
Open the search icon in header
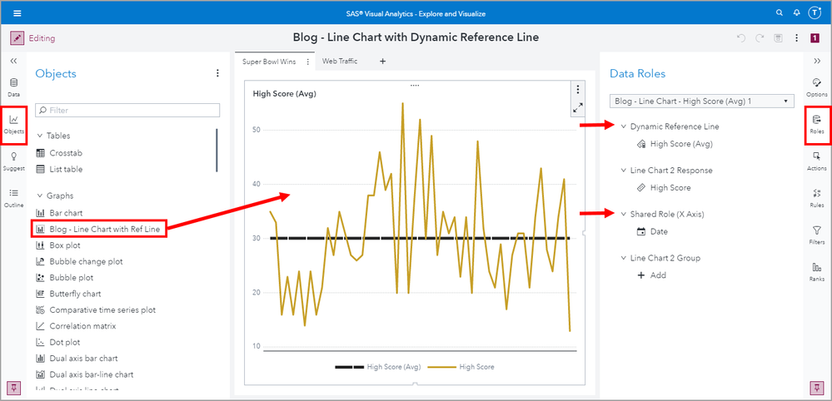[x=780, y=12]
